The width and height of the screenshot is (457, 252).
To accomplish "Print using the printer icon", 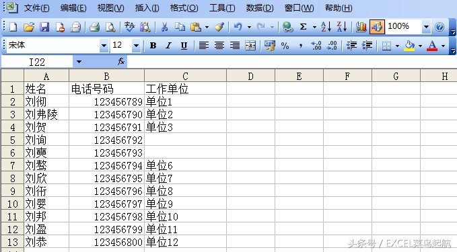I will point(95,28).
